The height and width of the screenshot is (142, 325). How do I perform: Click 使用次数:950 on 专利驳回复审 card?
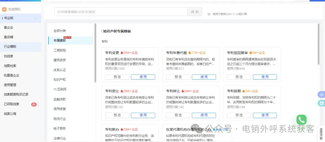click(236, 69)
